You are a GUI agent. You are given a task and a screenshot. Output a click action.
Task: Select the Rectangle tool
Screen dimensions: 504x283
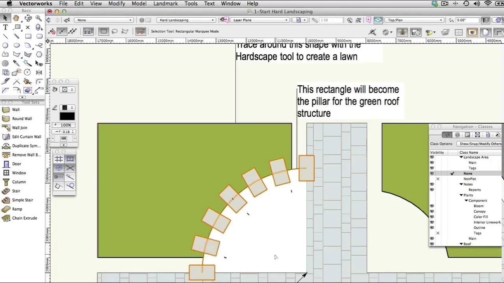28,36
